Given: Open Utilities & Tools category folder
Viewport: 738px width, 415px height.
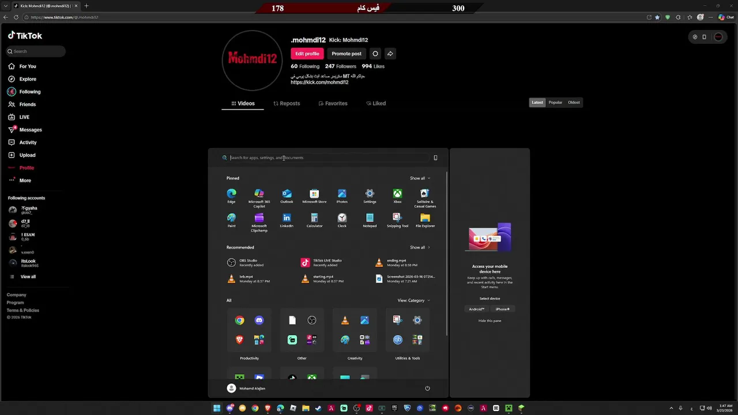Looking at the screenshot, I should pos(408,330).
